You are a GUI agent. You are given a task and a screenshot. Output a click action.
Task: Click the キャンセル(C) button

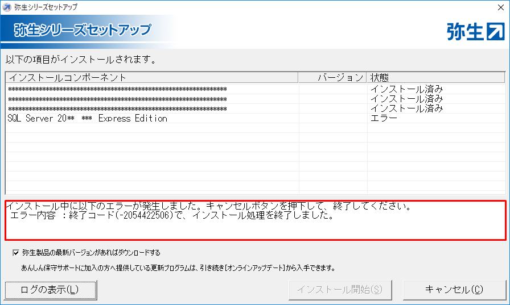point(454,290)
